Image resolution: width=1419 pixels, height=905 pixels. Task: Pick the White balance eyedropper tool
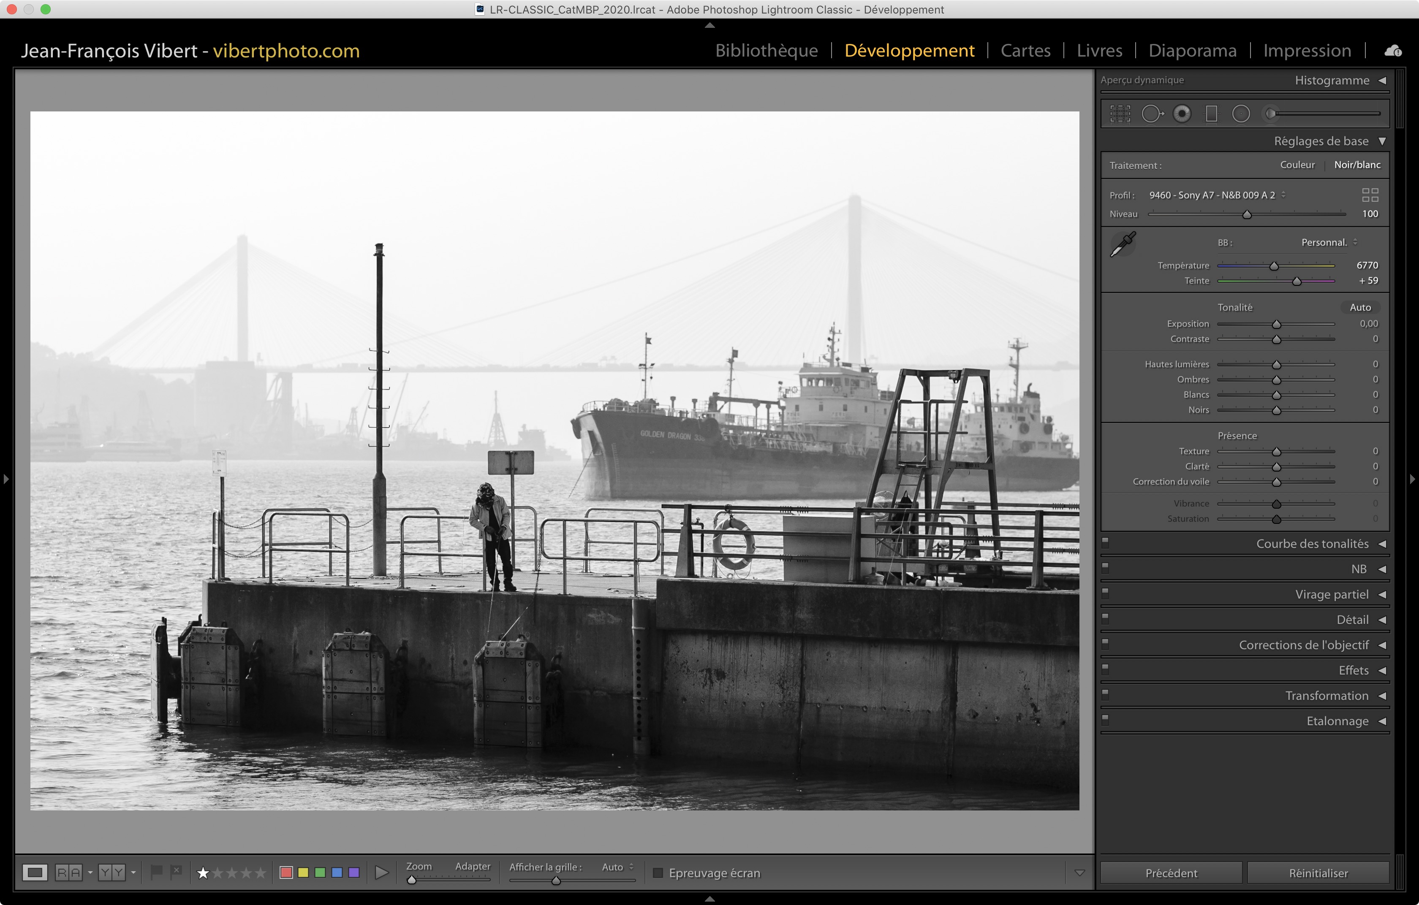[1123, 244]
